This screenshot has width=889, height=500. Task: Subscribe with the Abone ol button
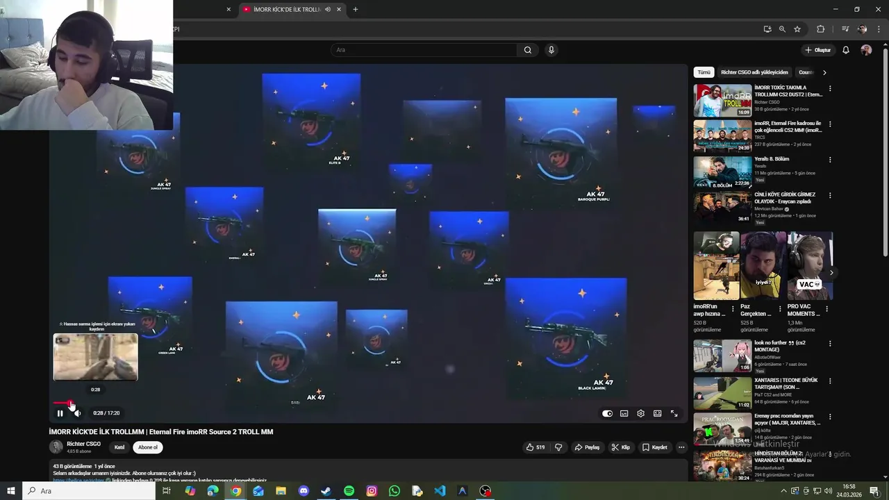(x=148, y=447)
